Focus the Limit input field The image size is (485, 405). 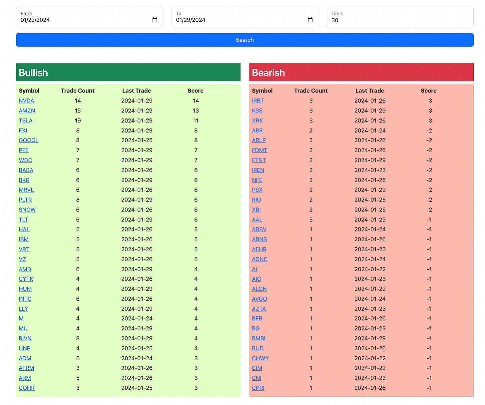click(x=400, y=17)
